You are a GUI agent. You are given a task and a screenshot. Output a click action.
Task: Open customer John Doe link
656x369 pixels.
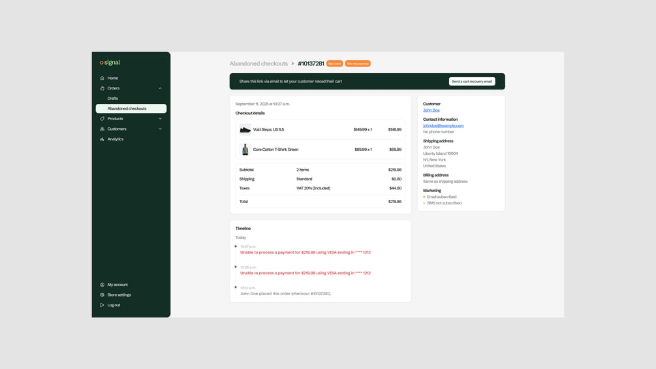(x=431, y=110)
